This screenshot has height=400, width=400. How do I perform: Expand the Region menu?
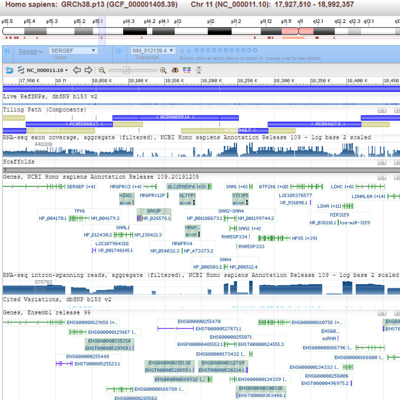pos(31,51)
